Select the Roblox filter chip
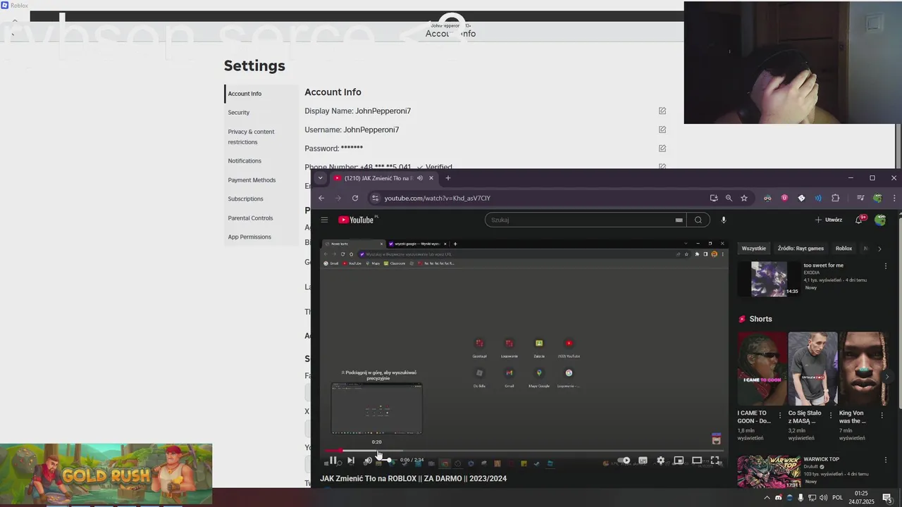Viewport: 902px width, 507px height. tap(844, 249)
